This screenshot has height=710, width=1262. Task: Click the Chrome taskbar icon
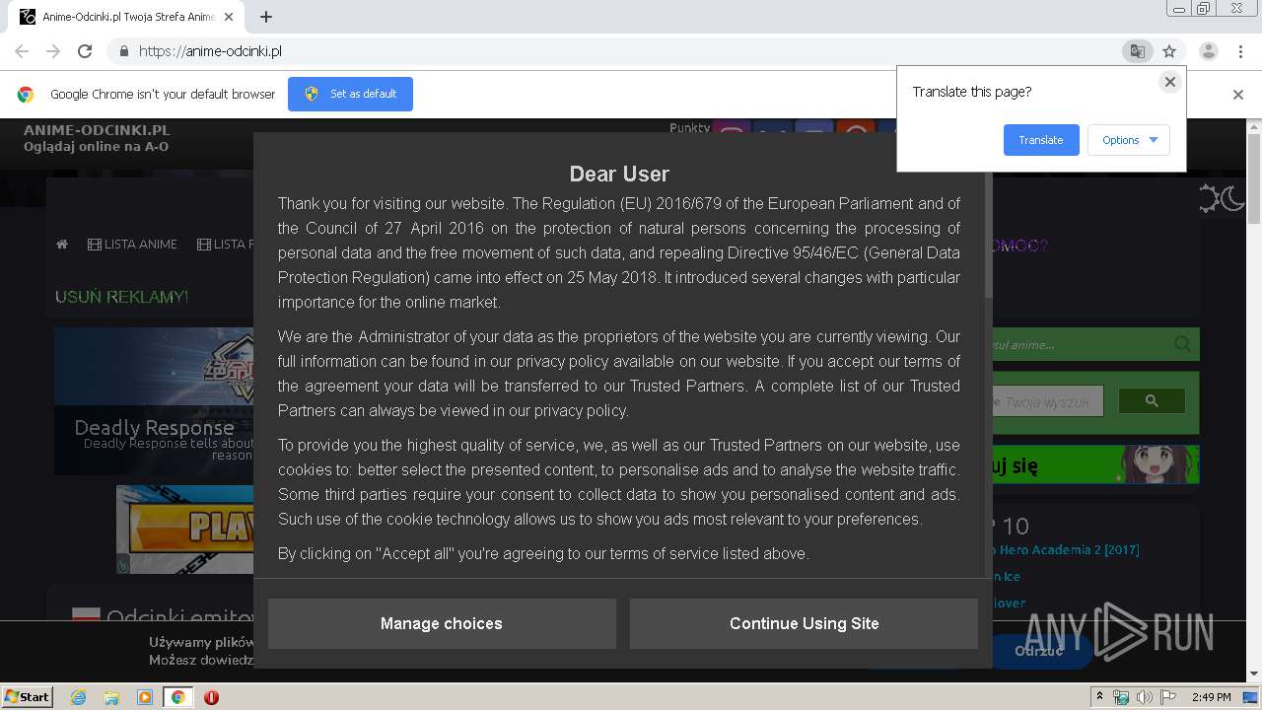[x=178, y=697]
